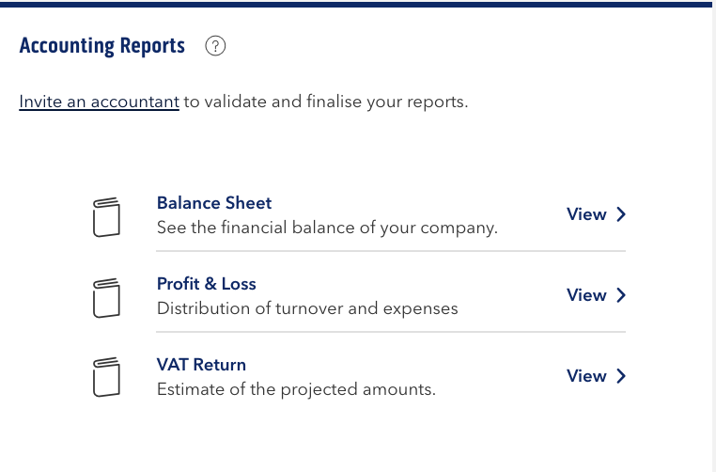The width and height of the screenshot is (716, 472).
Task: Click 'to validate and finalise your reports' text
Action: (326, 102)
